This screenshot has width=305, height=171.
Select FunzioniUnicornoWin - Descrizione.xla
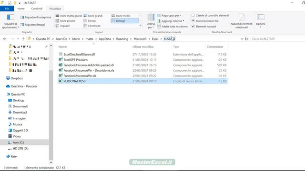click(89, 70)
